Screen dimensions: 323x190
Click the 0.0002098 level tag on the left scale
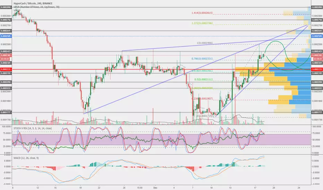pos(6,82)
